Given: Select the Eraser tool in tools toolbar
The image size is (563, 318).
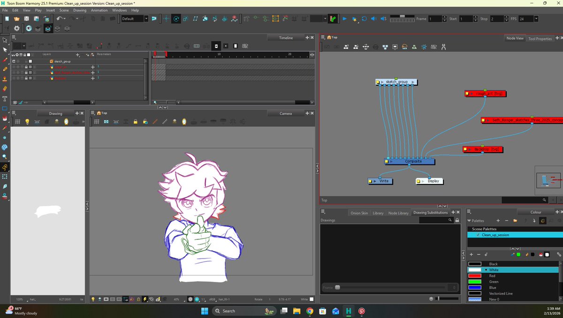Looking at the screenshot, I should tap(5, 88).
